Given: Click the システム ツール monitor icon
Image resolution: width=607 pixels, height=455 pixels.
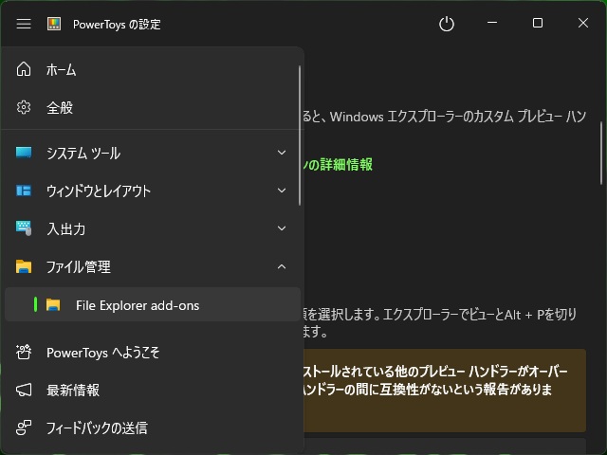Looking at the screenshot, I should pos(24,153).
